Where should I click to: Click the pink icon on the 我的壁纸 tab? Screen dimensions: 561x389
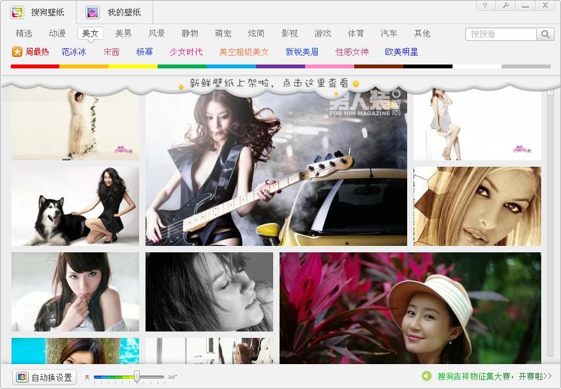point(93,11)
